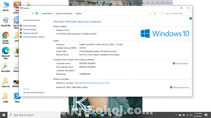Viewport: 211px width, 118px height.
Task: Select Google Chrome desktop shortcut
Action: coord(6,38)
